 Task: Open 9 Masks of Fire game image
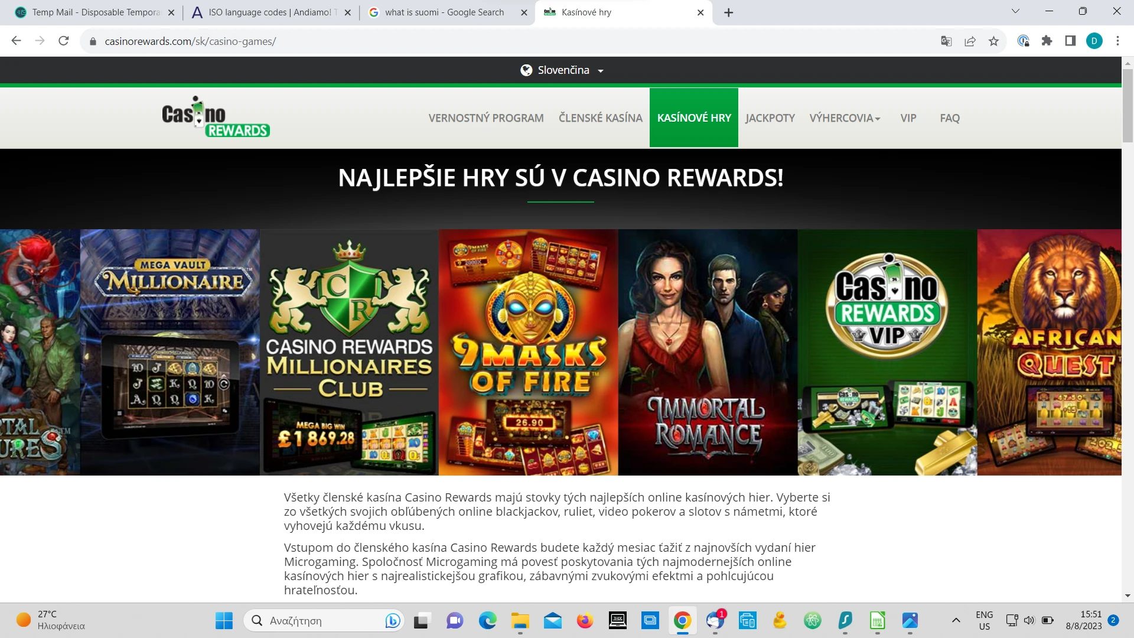pyautogui.click(x=529, y=352)
